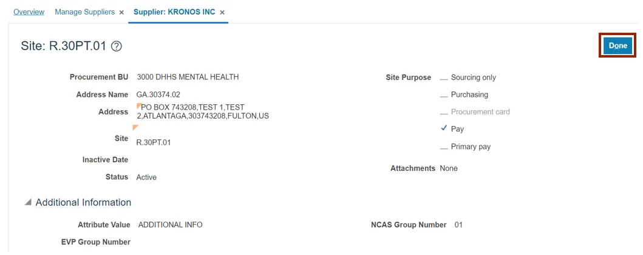643x255 pixels.
Task: Select the Supplier: KRONOS INC tab
Action: click(x=174, y=12)
